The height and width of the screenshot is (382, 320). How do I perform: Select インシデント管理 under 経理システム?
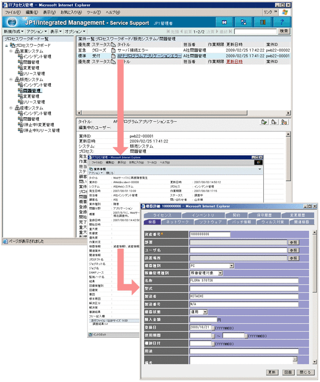[37, 113]
